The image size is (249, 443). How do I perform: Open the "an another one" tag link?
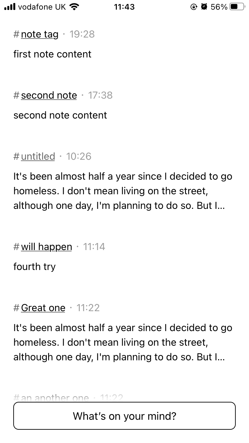tap(55, 398)
